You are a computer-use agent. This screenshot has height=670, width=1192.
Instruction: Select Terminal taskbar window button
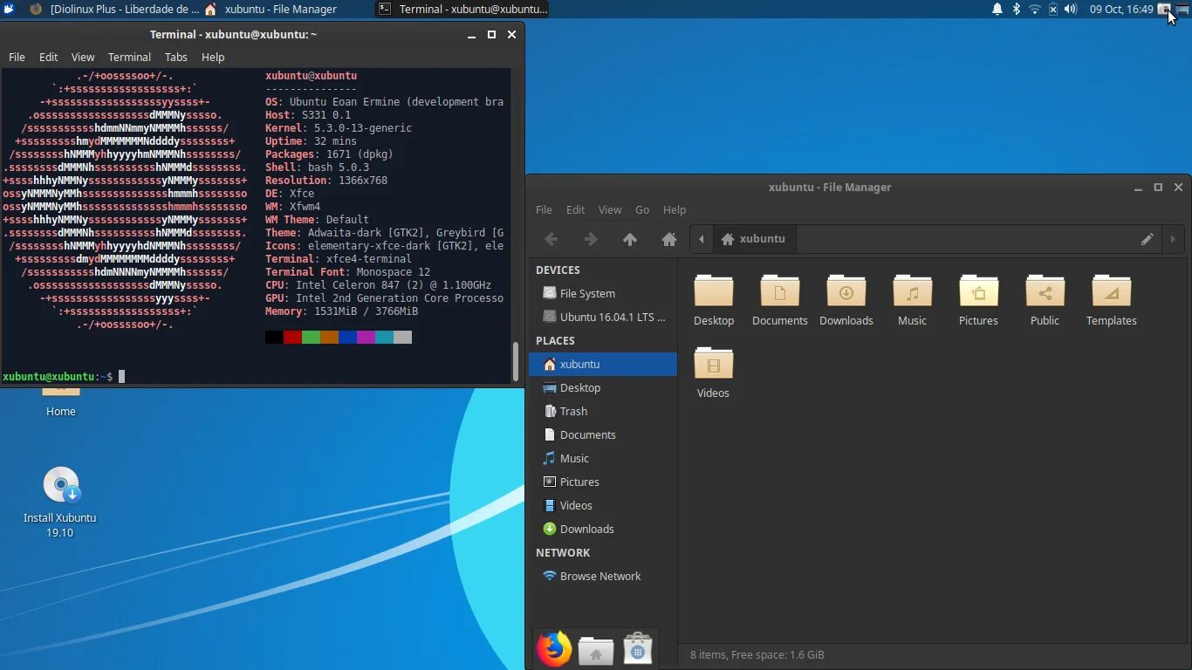click(462, 9)
